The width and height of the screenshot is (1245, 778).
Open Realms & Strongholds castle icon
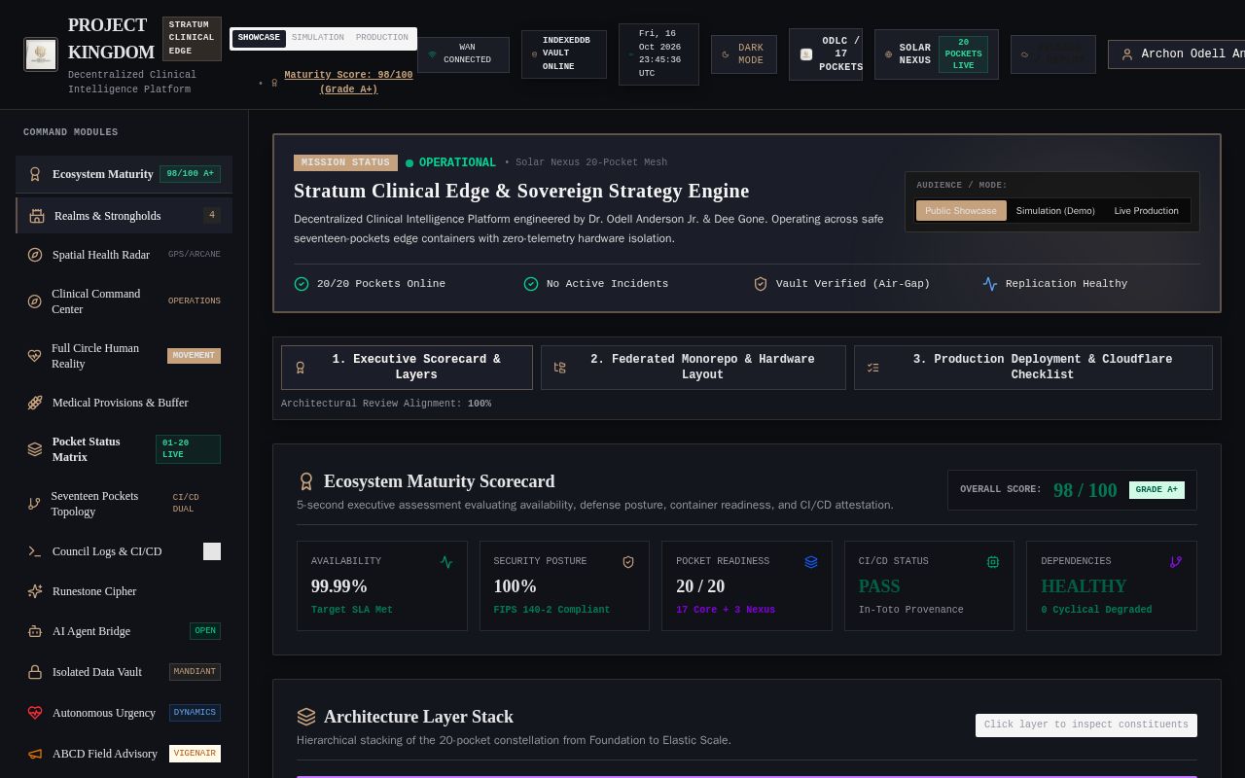pyautogui.click(x=37, y=216)
